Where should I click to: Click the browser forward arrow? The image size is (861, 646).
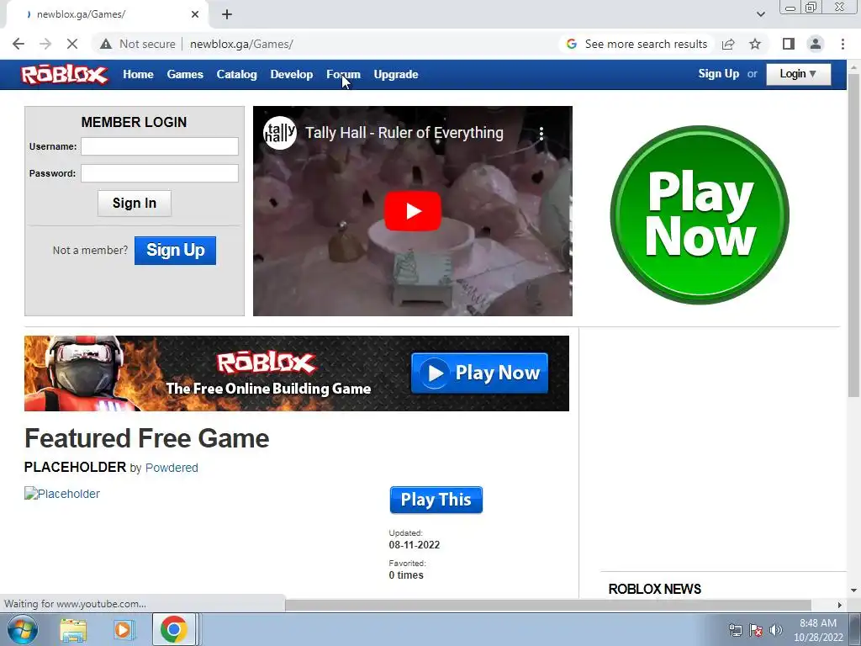[45, 44]
